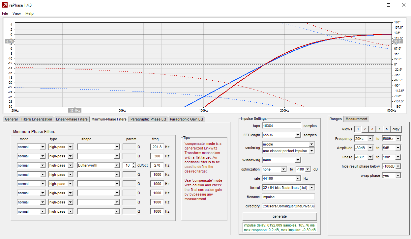The image size is (411, 239).
Task: Switch to view preset 3
Action: (372, 129)
